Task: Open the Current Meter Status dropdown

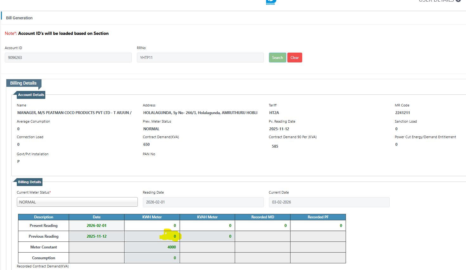Action: coord(77,202)
